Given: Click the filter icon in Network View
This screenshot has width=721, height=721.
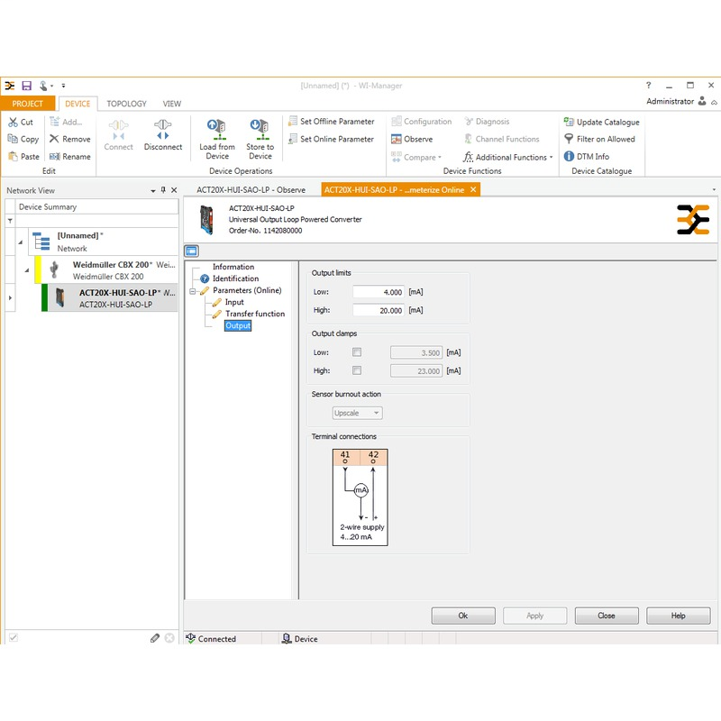Looking at the screenshot, I should tap(10, 221).
